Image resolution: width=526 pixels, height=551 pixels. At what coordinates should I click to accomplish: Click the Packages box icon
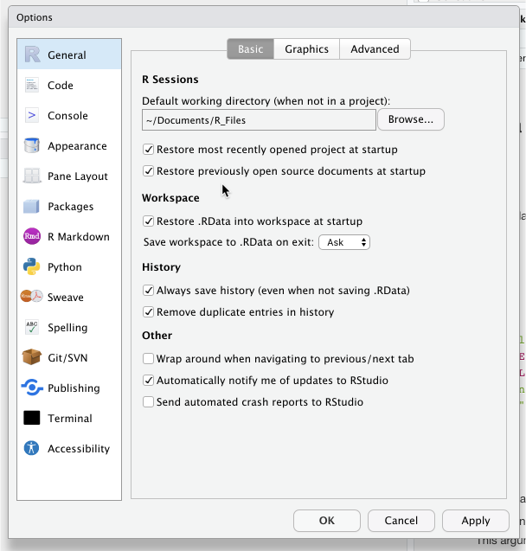tap(32, 206)
